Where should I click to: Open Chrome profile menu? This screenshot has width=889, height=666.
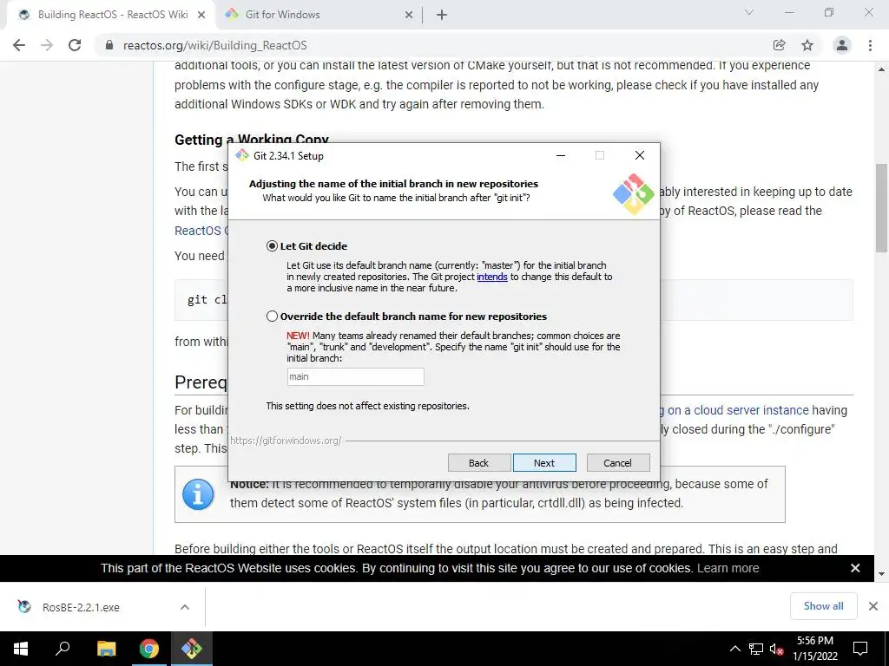(842, 45)
